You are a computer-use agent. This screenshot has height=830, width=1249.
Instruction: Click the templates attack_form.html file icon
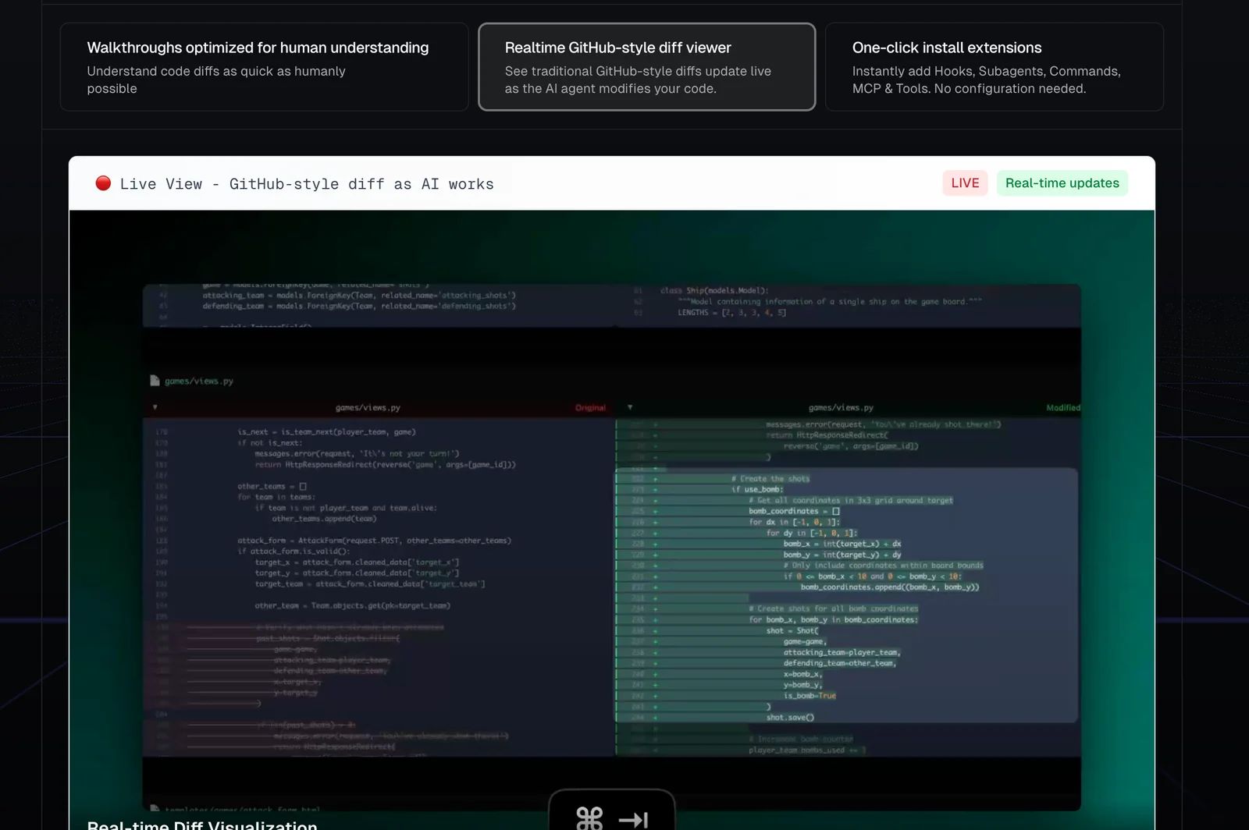click(x=155, y=808)
